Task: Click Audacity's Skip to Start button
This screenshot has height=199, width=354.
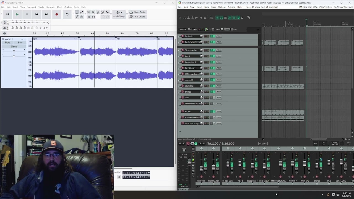Action: (x=37, y=14)
